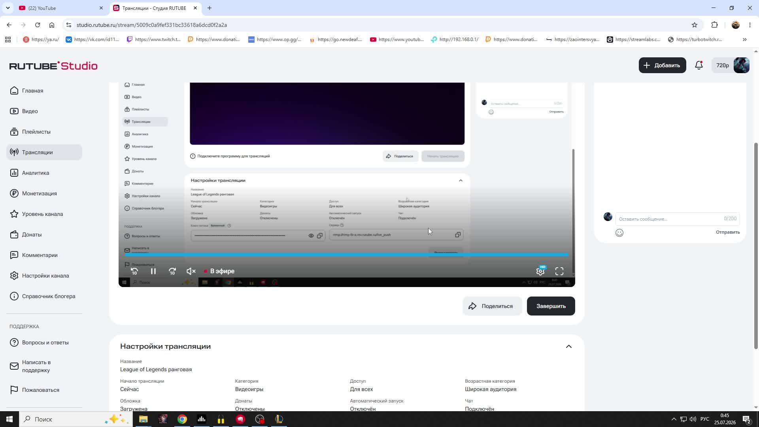Click the address bar URL
The height and width of the screenshot is (427, 759).
[x=152, y=25]
